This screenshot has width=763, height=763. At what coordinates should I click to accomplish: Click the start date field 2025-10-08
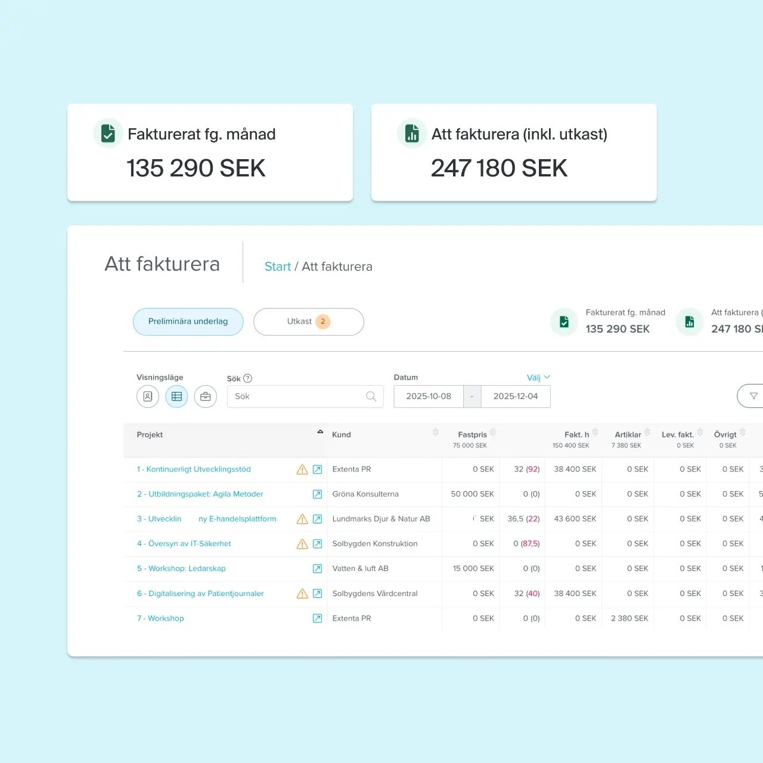(x=429, y=396)
